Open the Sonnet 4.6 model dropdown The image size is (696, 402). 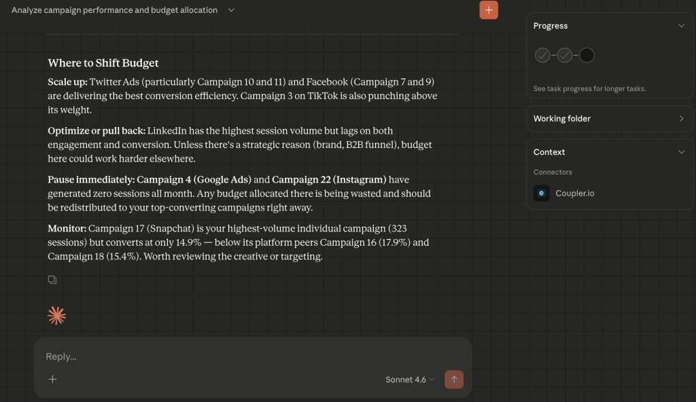[x=409, y=380]
